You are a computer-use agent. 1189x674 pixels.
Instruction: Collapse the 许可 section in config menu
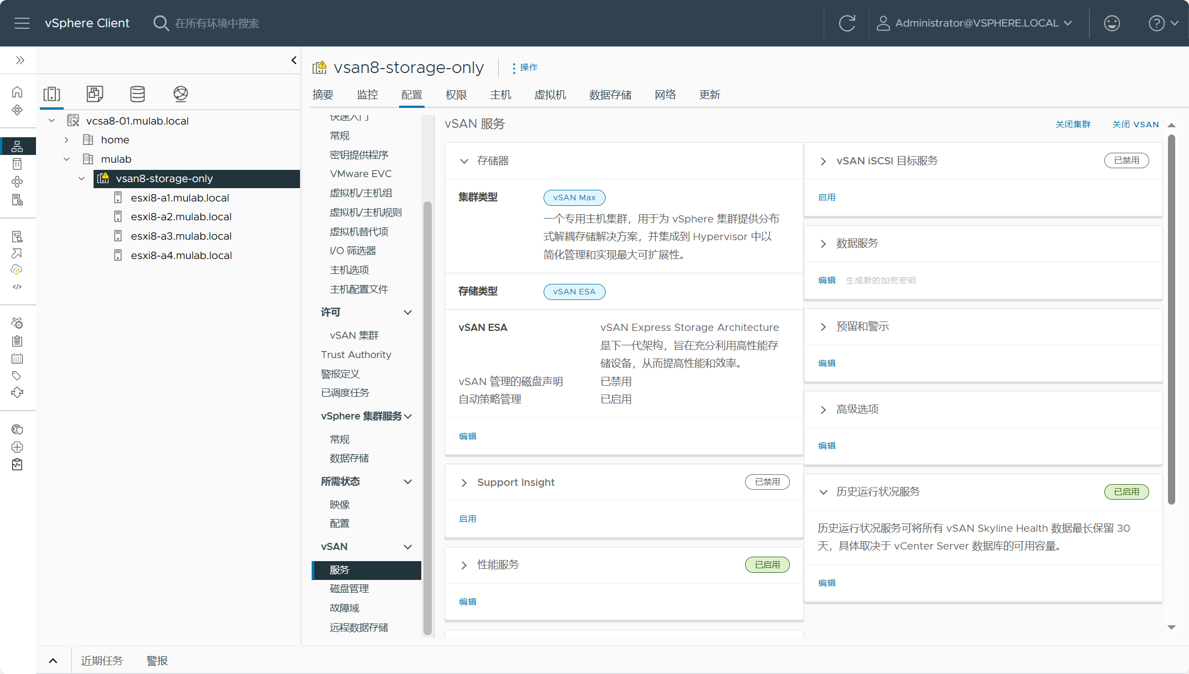coord(408,313)
